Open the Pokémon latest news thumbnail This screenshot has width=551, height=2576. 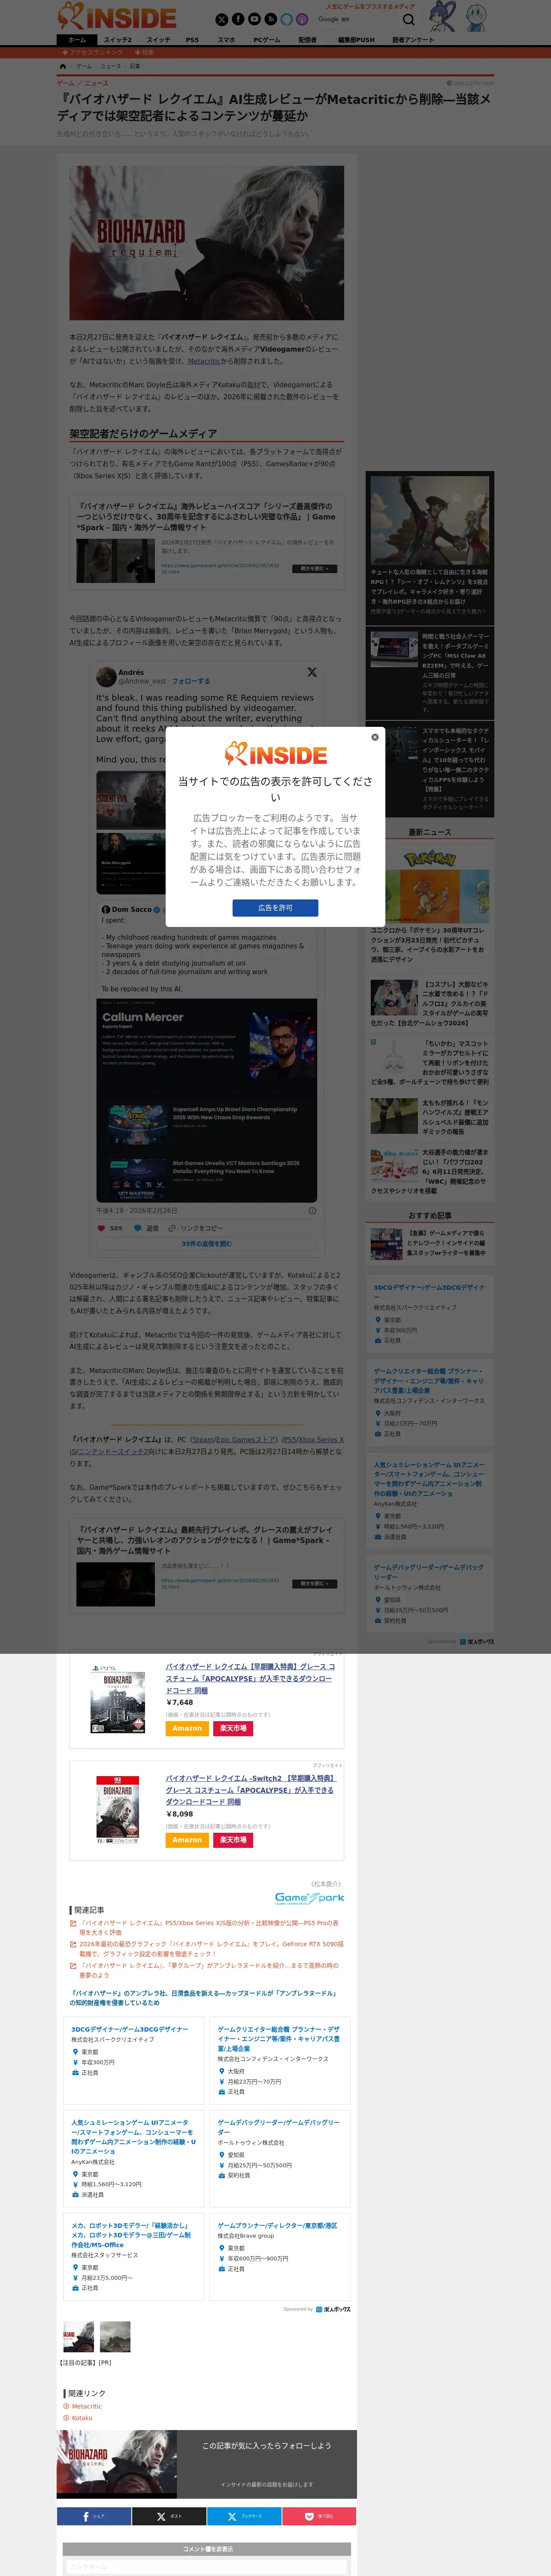coord(430,884)
